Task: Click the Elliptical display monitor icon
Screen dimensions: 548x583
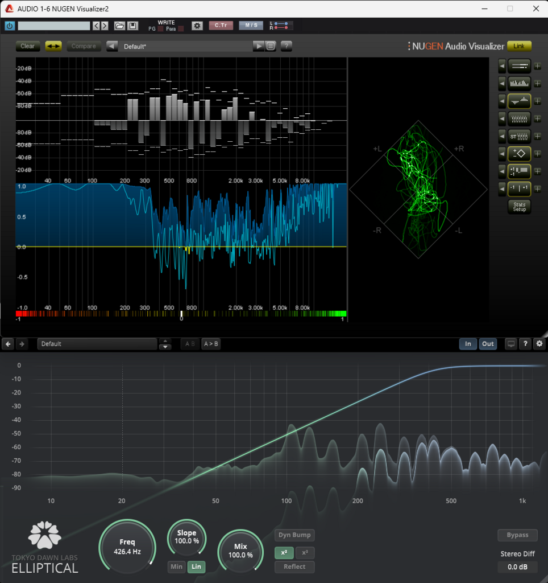Action: tap(511, 344)
